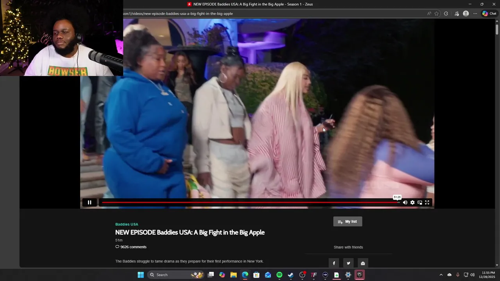The width and height of the screenshot is (500, 281).
Task: Click the 51m duration label
Action: coord(119,240)
